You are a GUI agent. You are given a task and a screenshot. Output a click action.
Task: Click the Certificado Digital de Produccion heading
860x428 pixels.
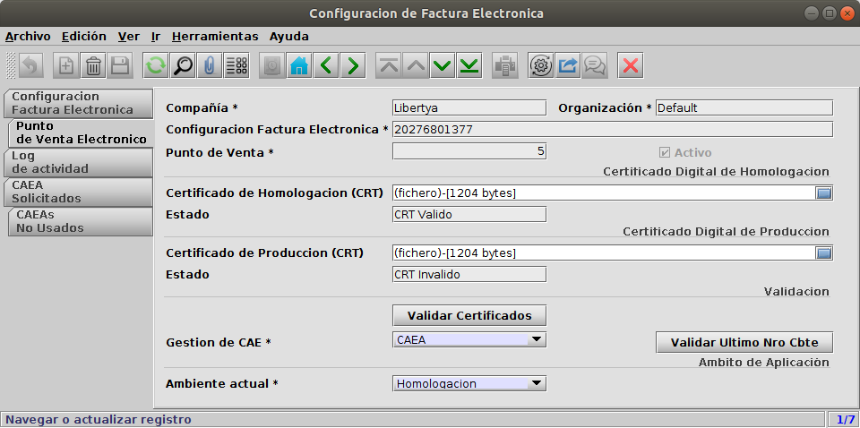[x=726, y=232]
